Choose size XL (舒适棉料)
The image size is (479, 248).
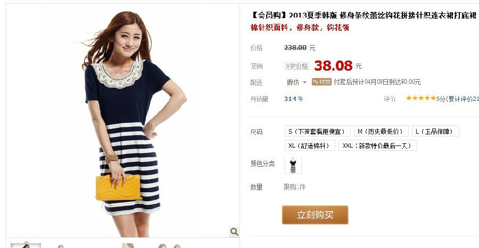[310, 146]
